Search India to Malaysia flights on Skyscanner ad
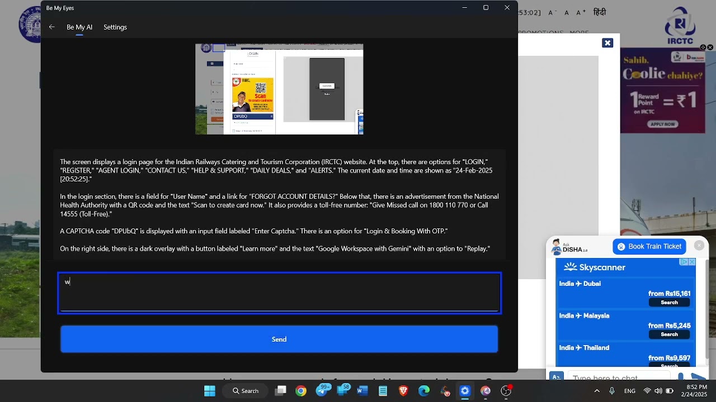This screenshot has height=402, width=716. (x=669, y=334)
